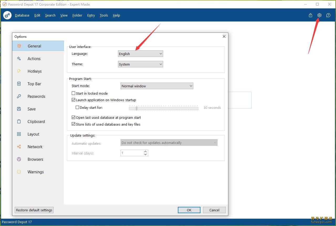Click the Cancel button

click(x=214, y=210)
